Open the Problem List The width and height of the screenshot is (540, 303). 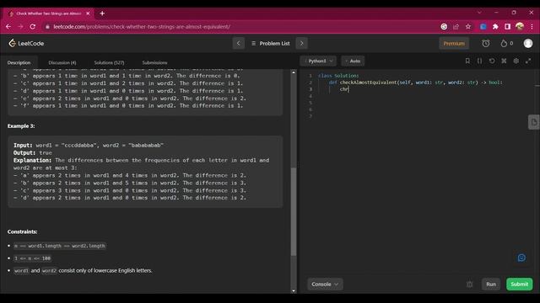tap(271, 43)
